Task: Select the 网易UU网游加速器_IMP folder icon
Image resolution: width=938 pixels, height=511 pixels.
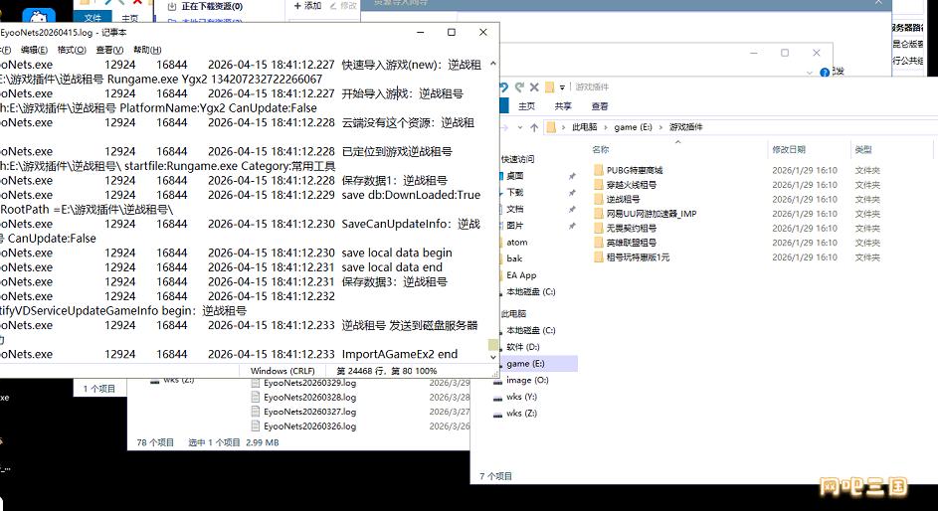Action: (598, 214)
